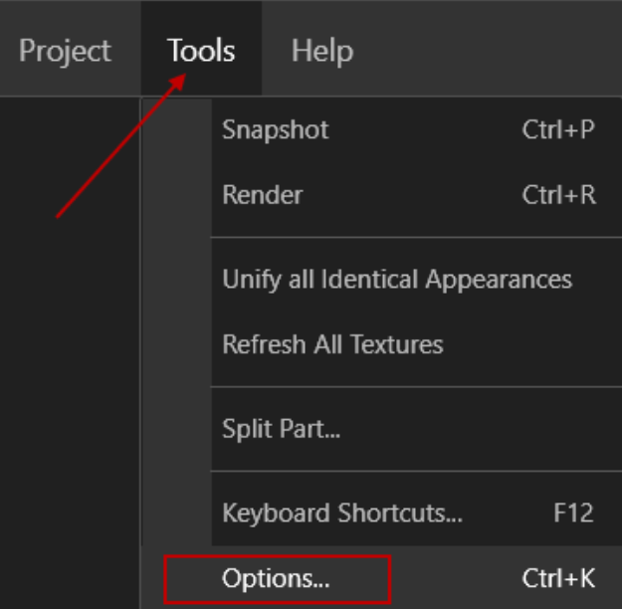Click the Ctrl+P shortcut hint beside Snapshot
This screenshot has width=622, height=609.
pyautogui.click(x=558, y=130)
